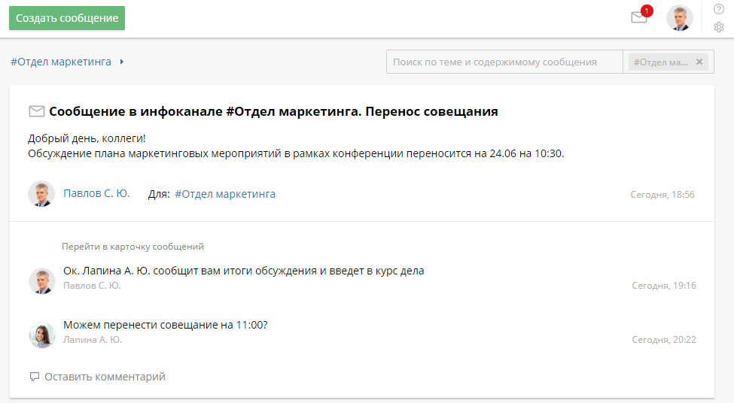Click the envelope icon beside the message title

click(36, 111)
